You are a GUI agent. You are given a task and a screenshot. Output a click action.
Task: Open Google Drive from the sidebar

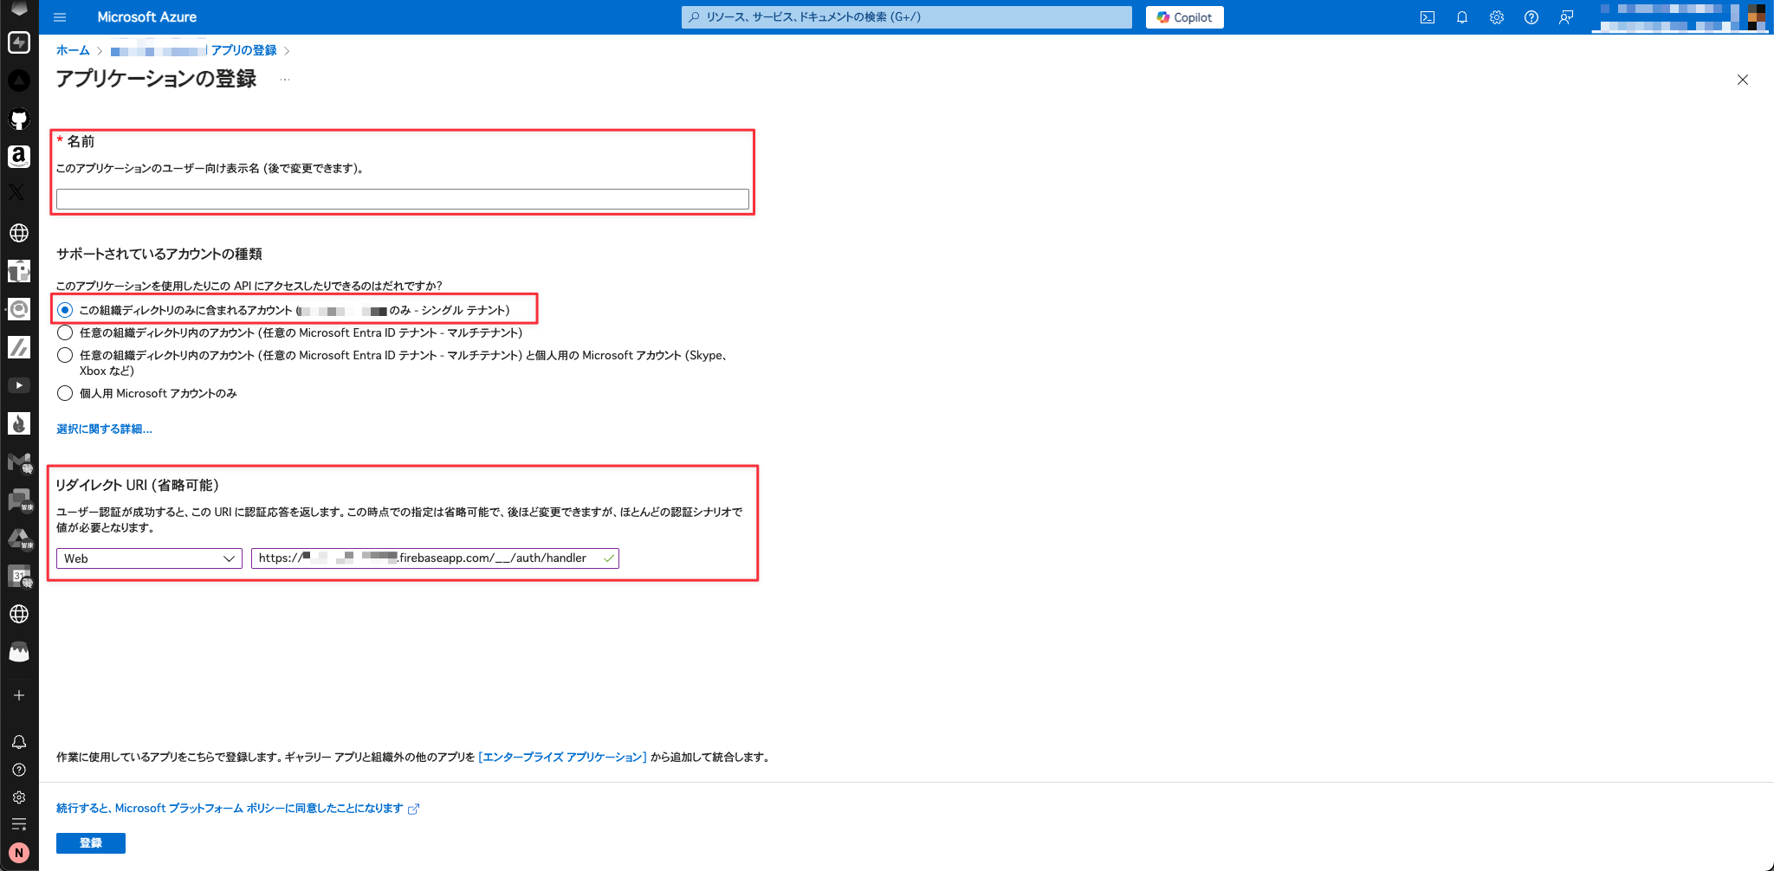coord(19,539)
